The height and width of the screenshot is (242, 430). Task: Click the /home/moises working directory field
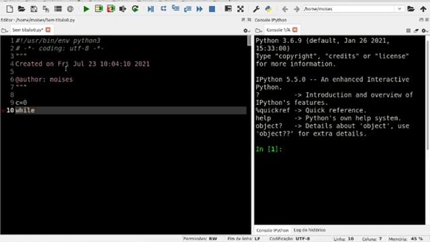(x=349, y=9)
